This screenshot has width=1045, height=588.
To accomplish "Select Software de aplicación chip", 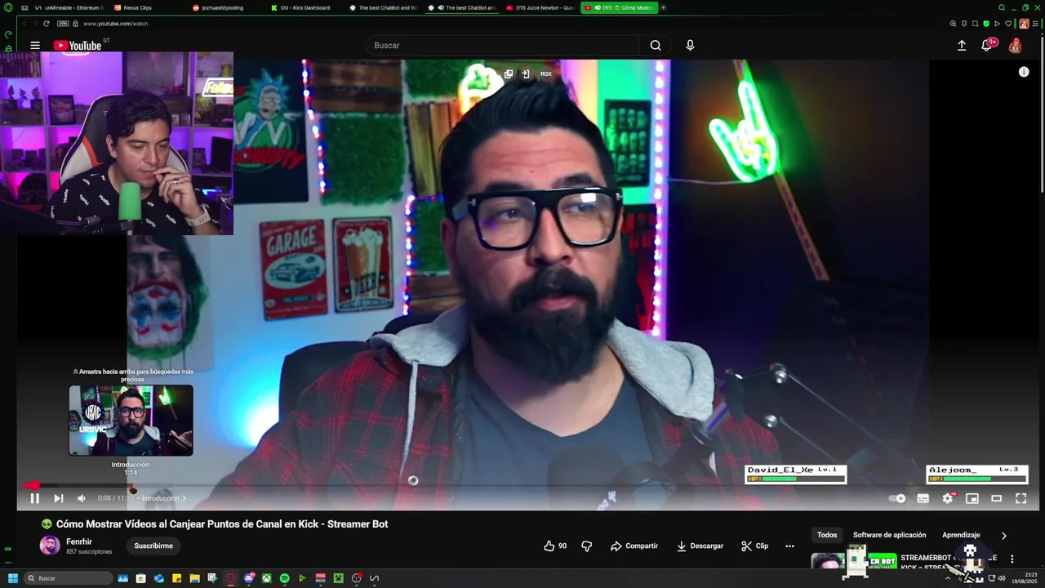I will click(889, 535).
